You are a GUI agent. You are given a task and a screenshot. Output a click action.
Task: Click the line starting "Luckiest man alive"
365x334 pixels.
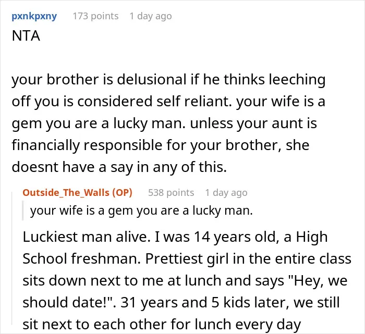click(x=175, y=237)
